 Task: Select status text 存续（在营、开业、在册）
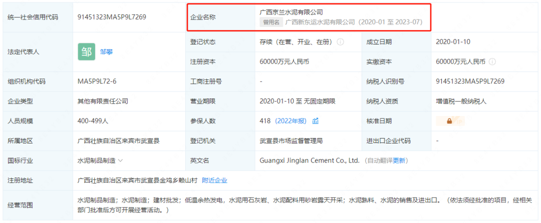click(x=297, y=42)
